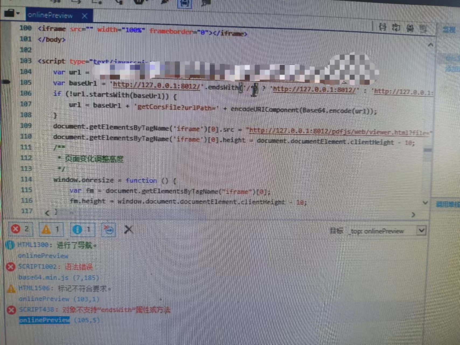Image resolution: width=460 pixels, height=345 pixels.
Task: Clear the console with the X icon
Action: [128, 230]
